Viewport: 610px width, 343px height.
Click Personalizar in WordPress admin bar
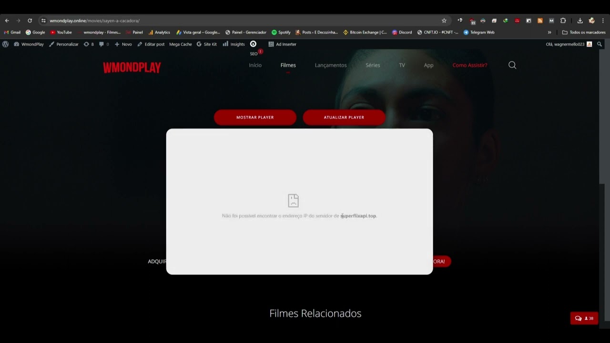(63, 44)
